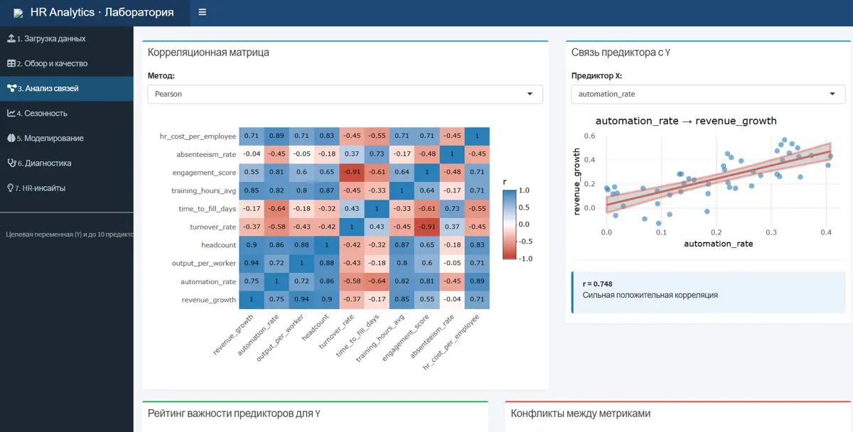The image size is (853, 432).
Task: Click the chart icon beside Сезонность
Action: click(x=11, y=113)
